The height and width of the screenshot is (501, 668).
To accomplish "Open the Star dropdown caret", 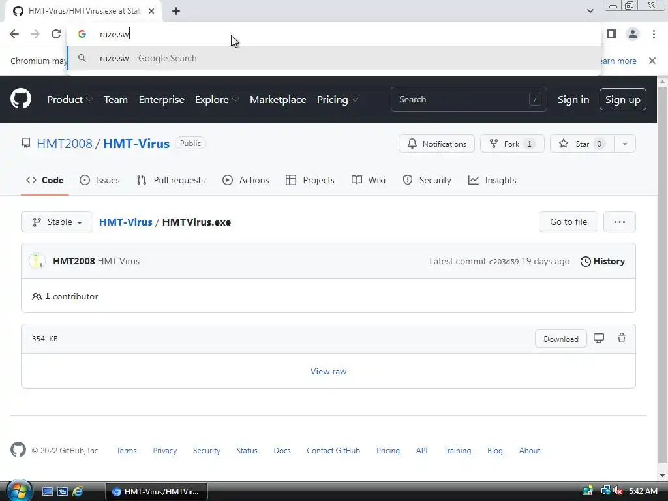I will click(x=625, y=144).
